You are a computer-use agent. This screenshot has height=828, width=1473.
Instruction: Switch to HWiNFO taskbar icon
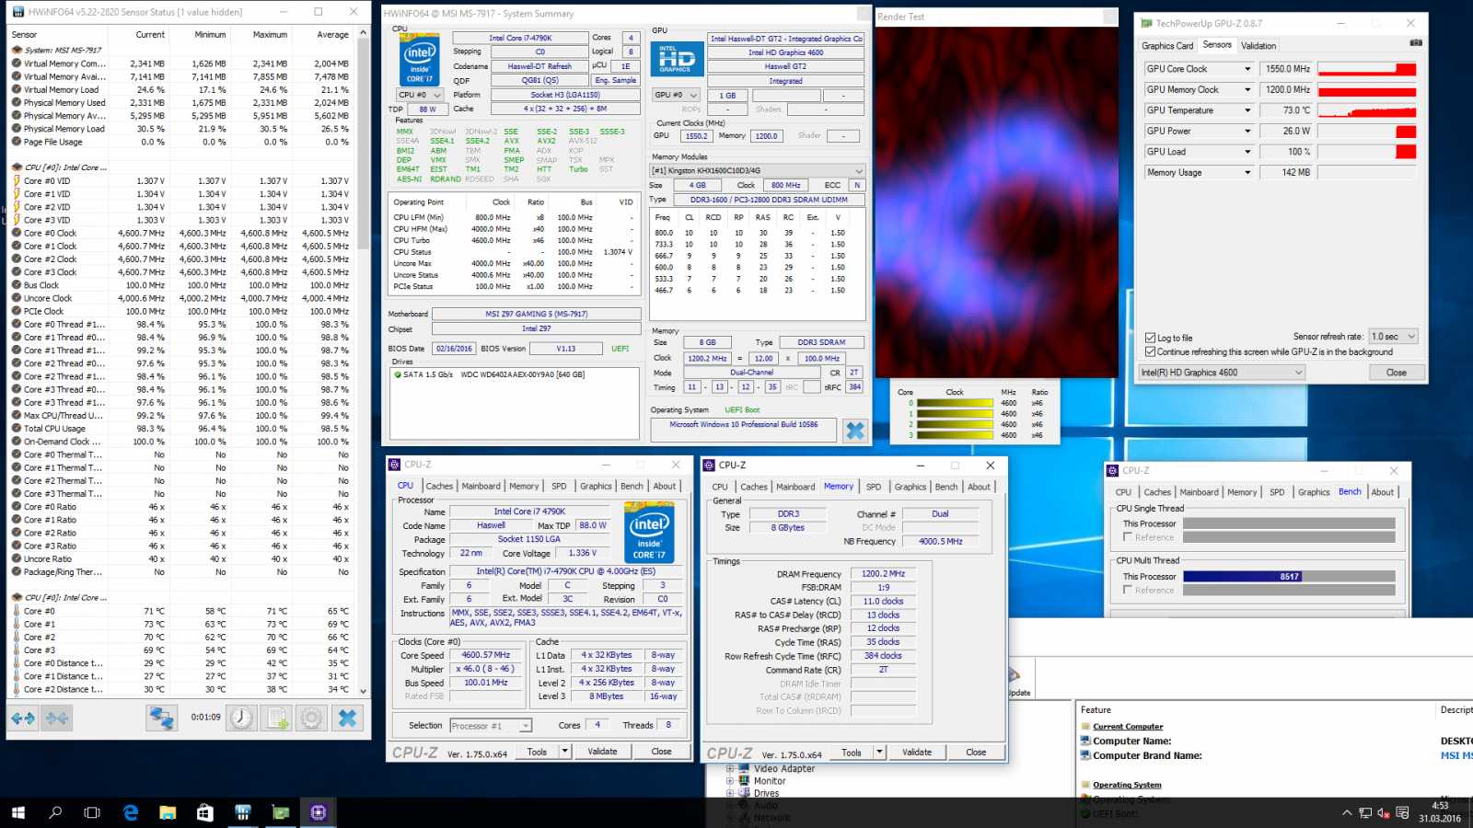243,812
